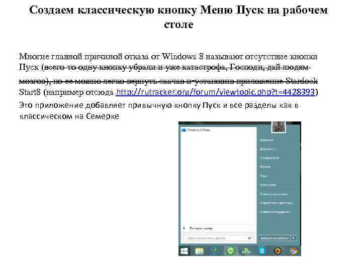Click the search magnifier in Start menu
The height and width of the screenshot is (271, 362).
click(x=249, y=238)
